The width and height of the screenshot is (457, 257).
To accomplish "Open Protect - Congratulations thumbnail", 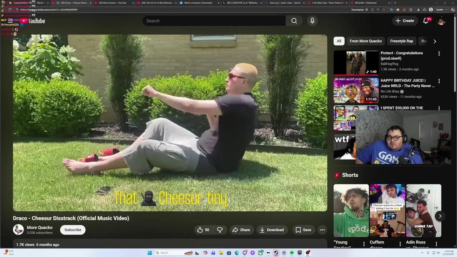I will [356, 62].
